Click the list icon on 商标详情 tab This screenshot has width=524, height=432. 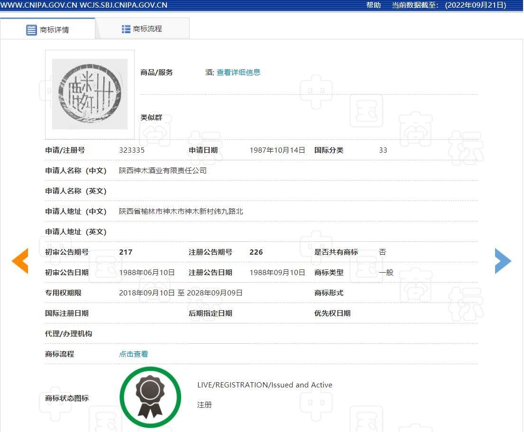pos(31,30)
